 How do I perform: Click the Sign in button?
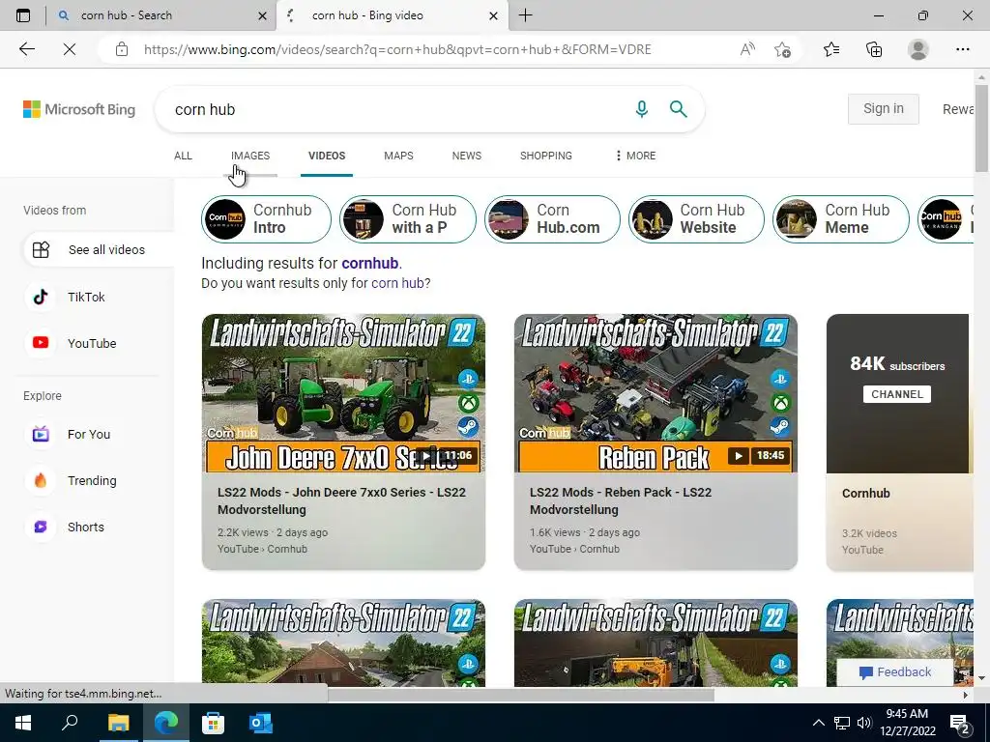(884, 108)
